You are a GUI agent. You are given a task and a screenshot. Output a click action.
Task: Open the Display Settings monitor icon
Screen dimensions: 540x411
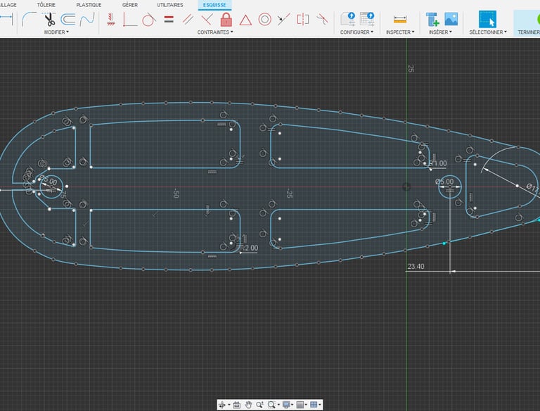[x=286, y=405]
